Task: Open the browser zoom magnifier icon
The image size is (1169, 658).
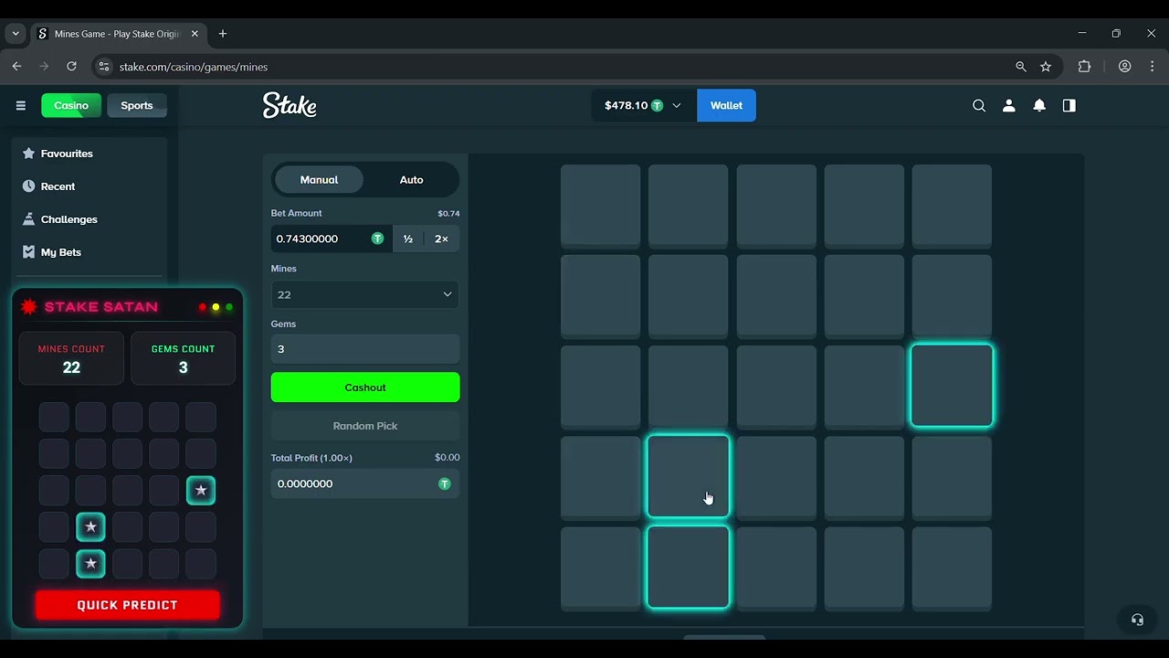Action: click(1021, 67)
